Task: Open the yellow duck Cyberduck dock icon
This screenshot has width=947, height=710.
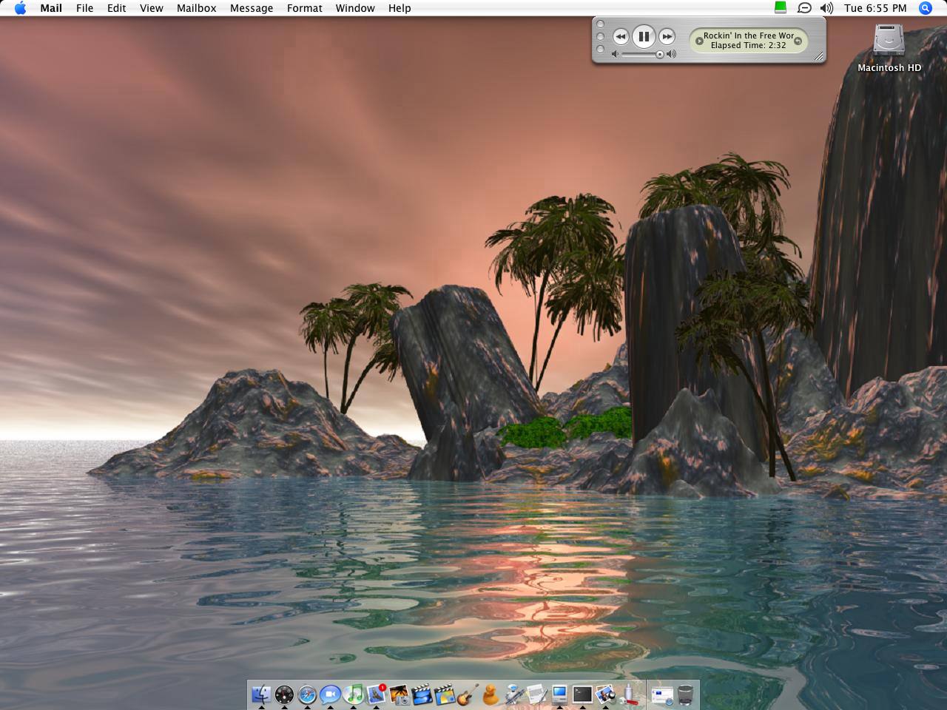Action: tap(491, 694)
